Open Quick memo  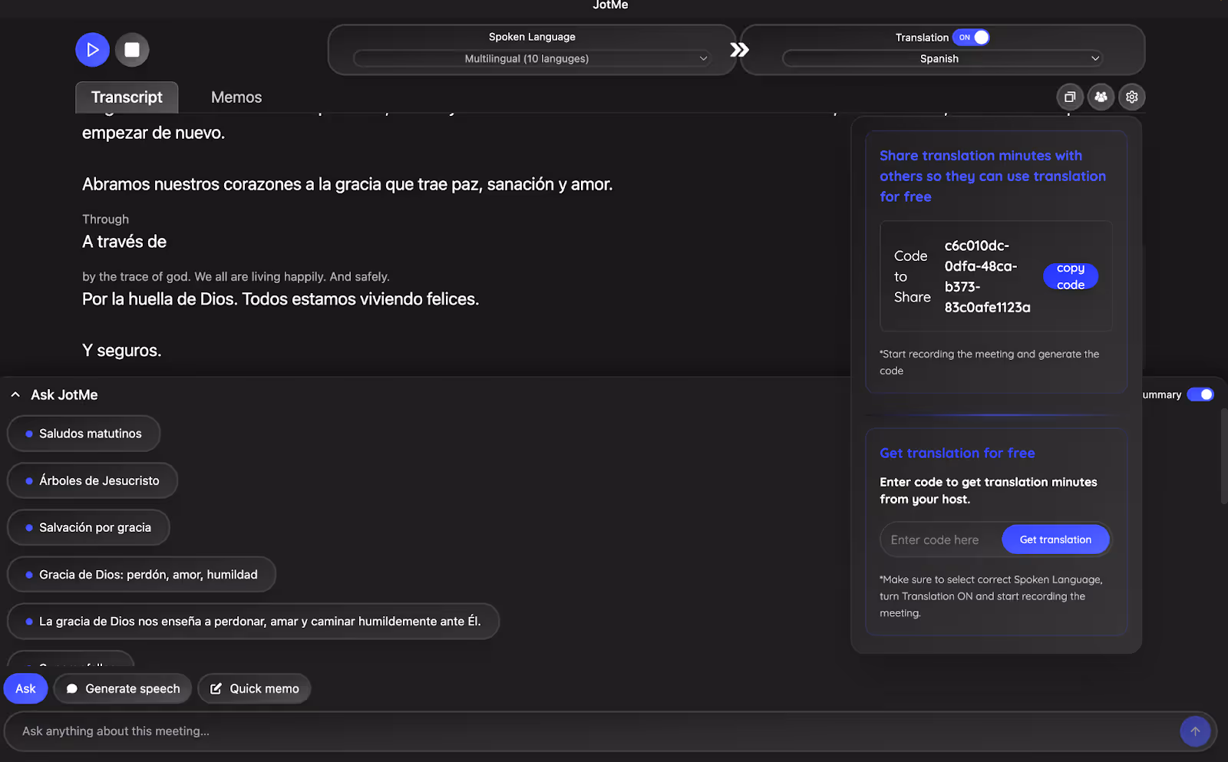click(x=254, y=688)
